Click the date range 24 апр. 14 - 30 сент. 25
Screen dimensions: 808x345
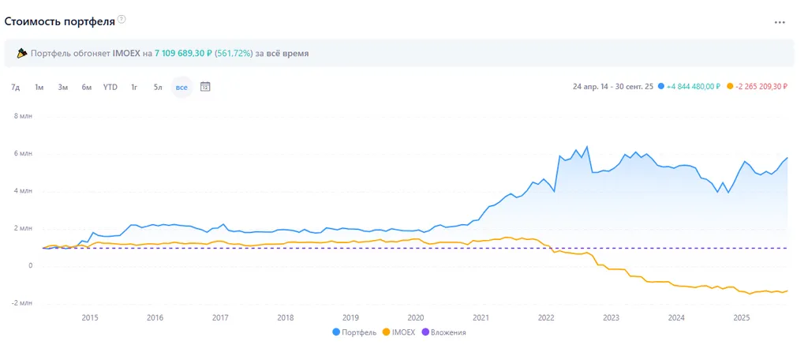612,87
